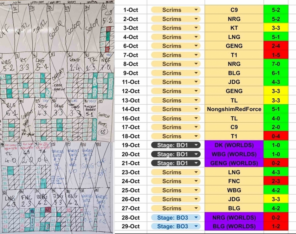This screenshot has width=296, height=234.
Task: Click the JDG opponent cell for 11-Oct
Action: tap(234, 82)
